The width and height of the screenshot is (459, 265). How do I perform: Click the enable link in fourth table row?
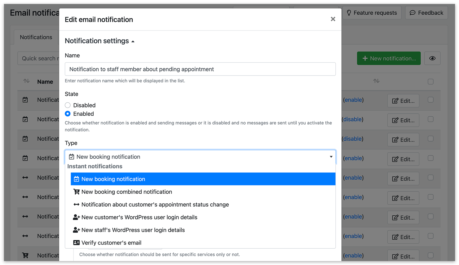click(x=353, y=158)
